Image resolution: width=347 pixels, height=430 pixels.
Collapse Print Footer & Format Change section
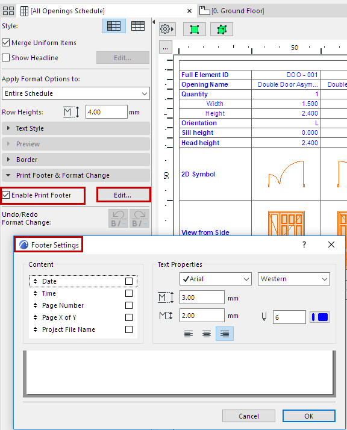point(76,175)
